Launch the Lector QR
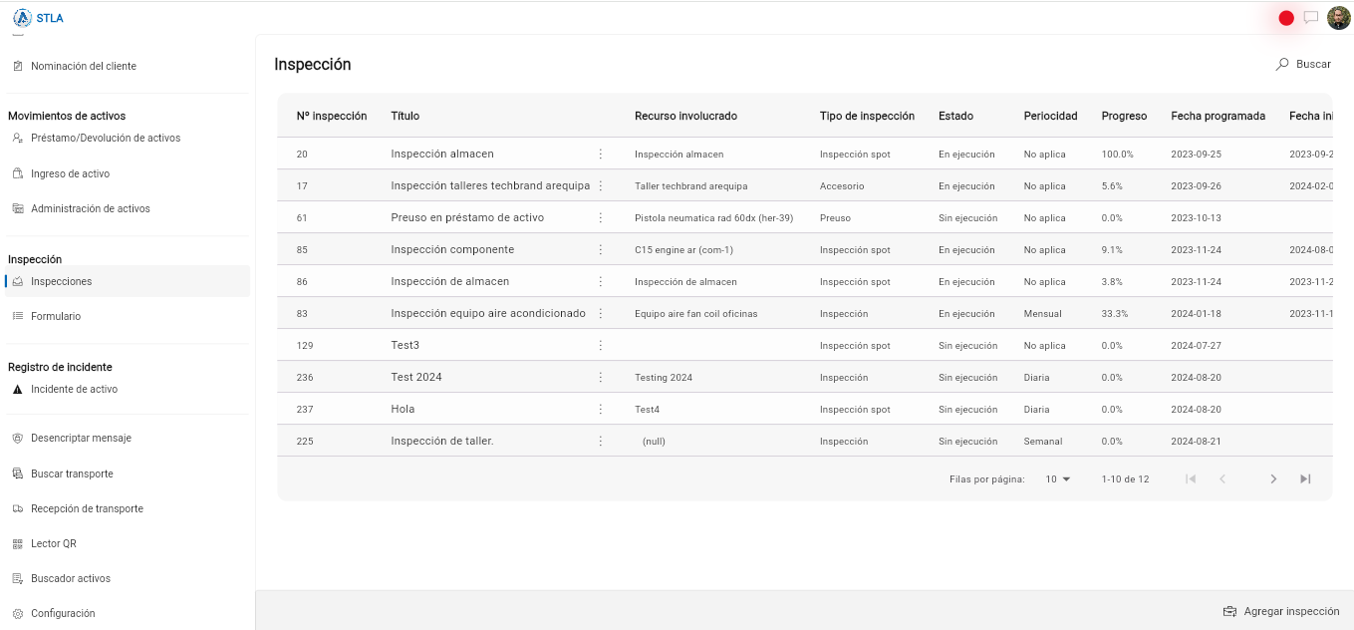This screenshot has height=630, width=1354. pyautogui.click(x=54, y=543)
